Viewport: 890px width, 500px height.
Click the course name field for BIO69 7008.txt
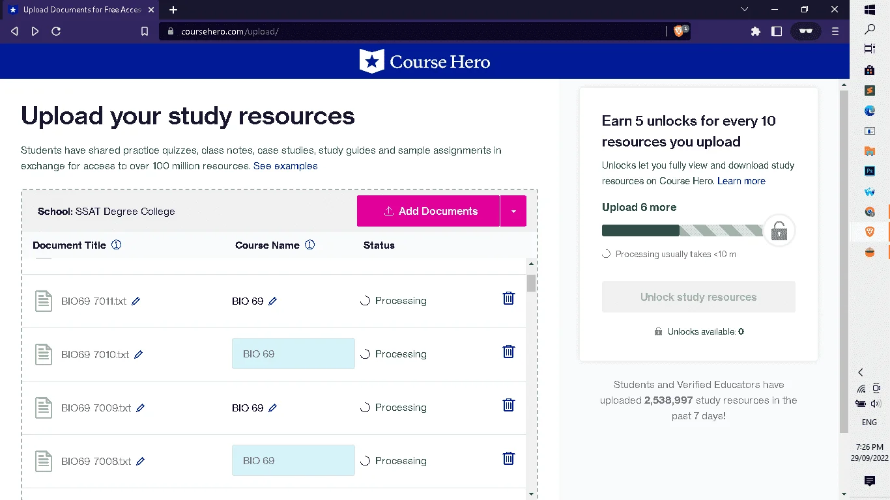point(293,460)
